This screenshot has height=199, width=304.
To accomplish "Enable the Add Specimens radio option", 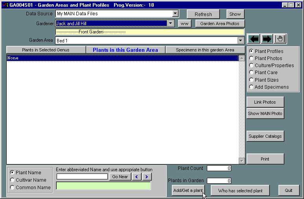I will pos(252,87).
